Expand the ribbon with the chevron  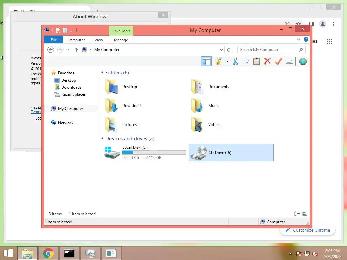[x=298, y=40]
